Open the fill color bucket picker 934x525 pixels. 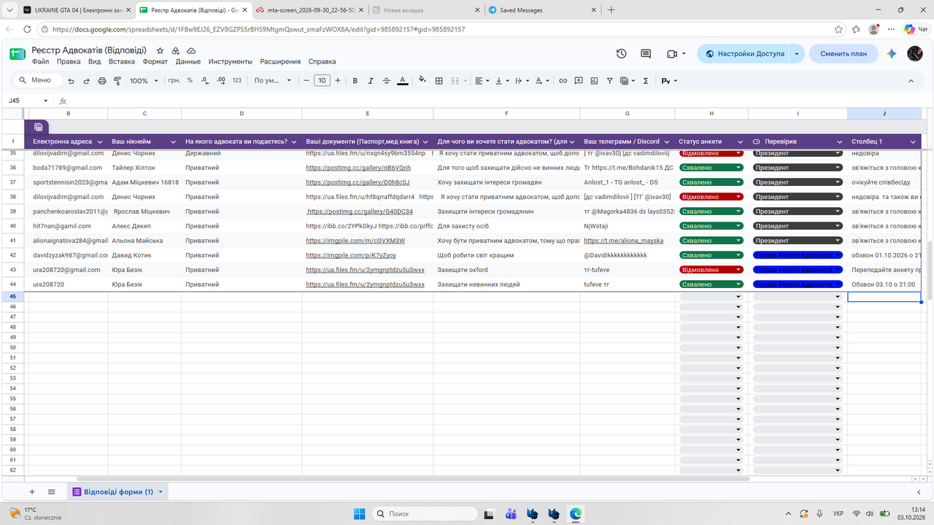[422, 81]
